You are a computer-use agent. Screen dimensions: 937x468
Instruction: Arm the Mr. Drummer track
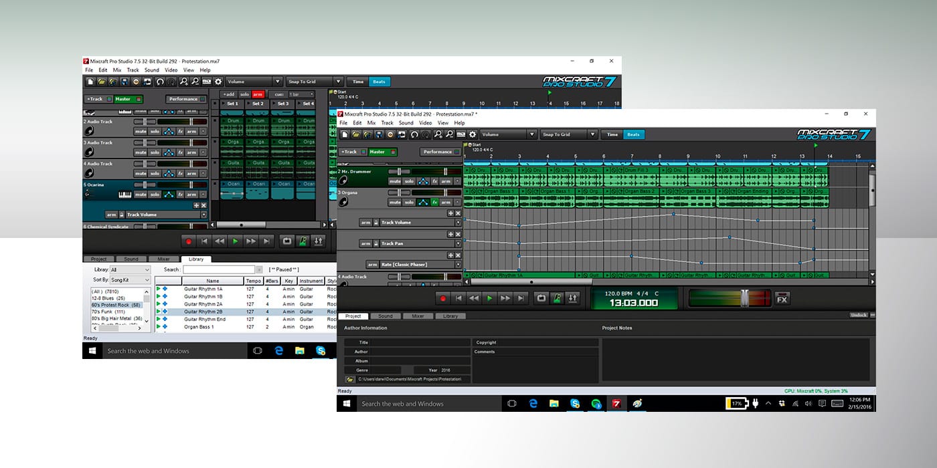tap(446, 181)
